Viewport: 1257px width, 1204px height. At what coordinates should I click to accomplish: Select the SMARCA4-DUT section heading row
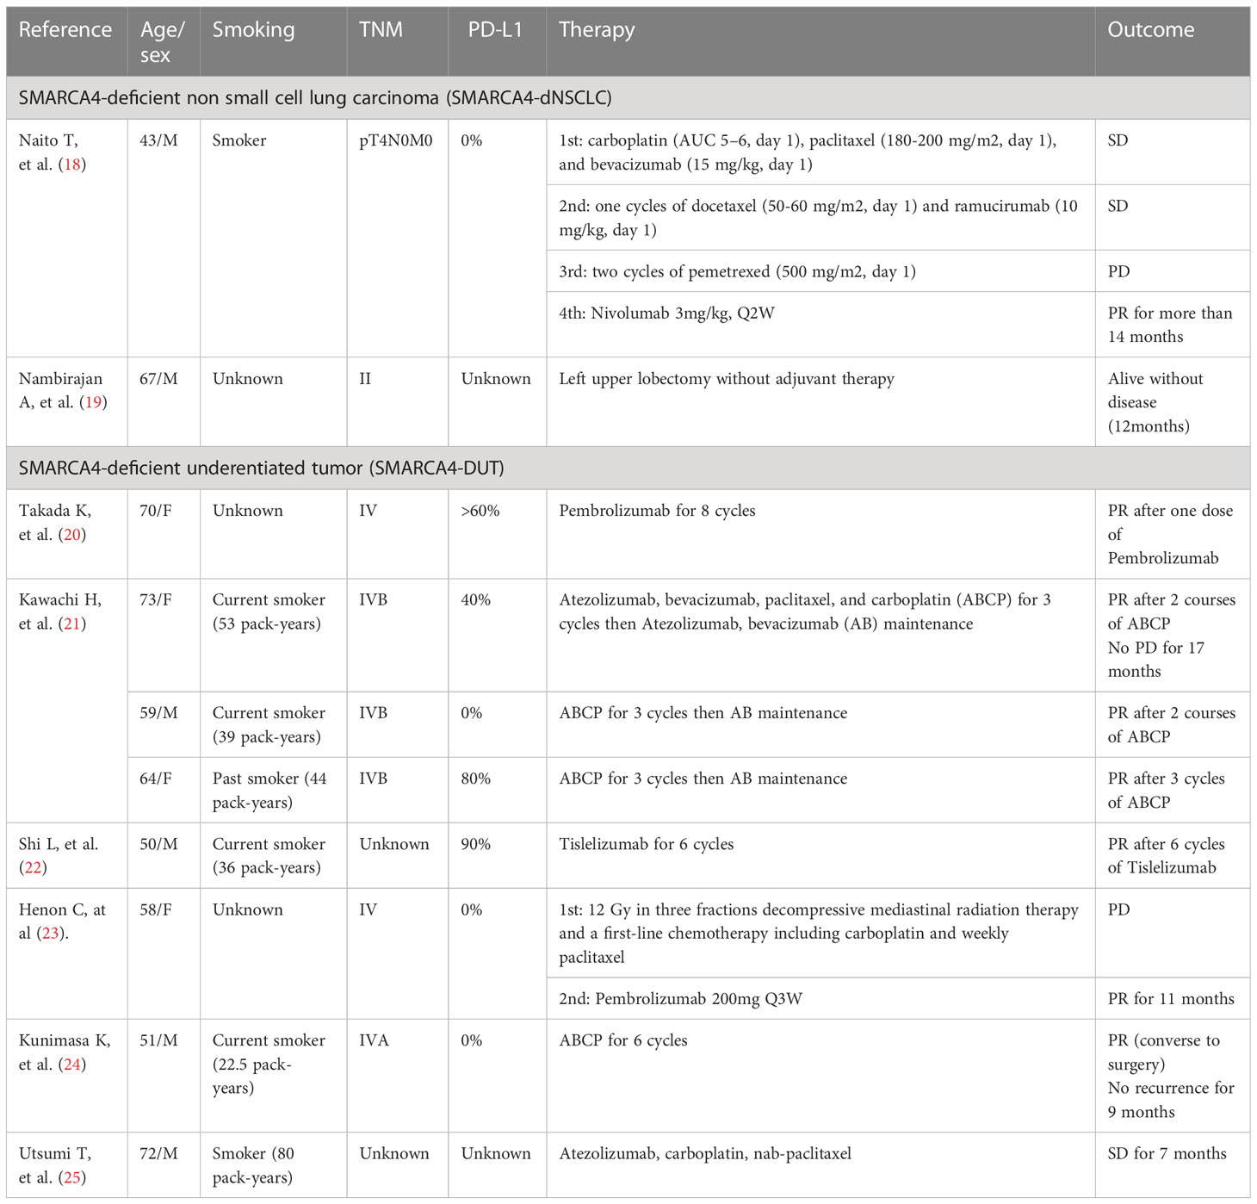pyautogui.click(x=628, y=469)
